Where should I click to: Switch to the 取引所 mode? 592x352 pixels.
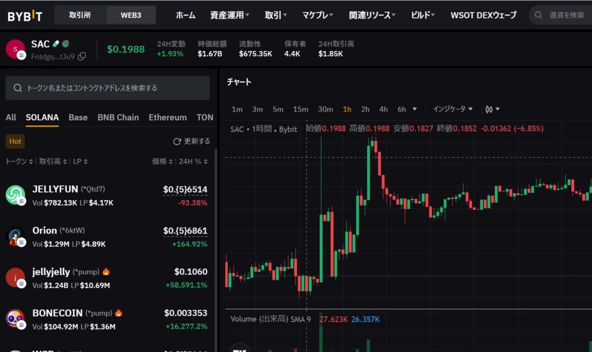[80, 15]
